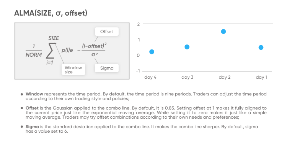Click the bold Window term in bullets
The image size is (287, 143).
click(34, 94)
